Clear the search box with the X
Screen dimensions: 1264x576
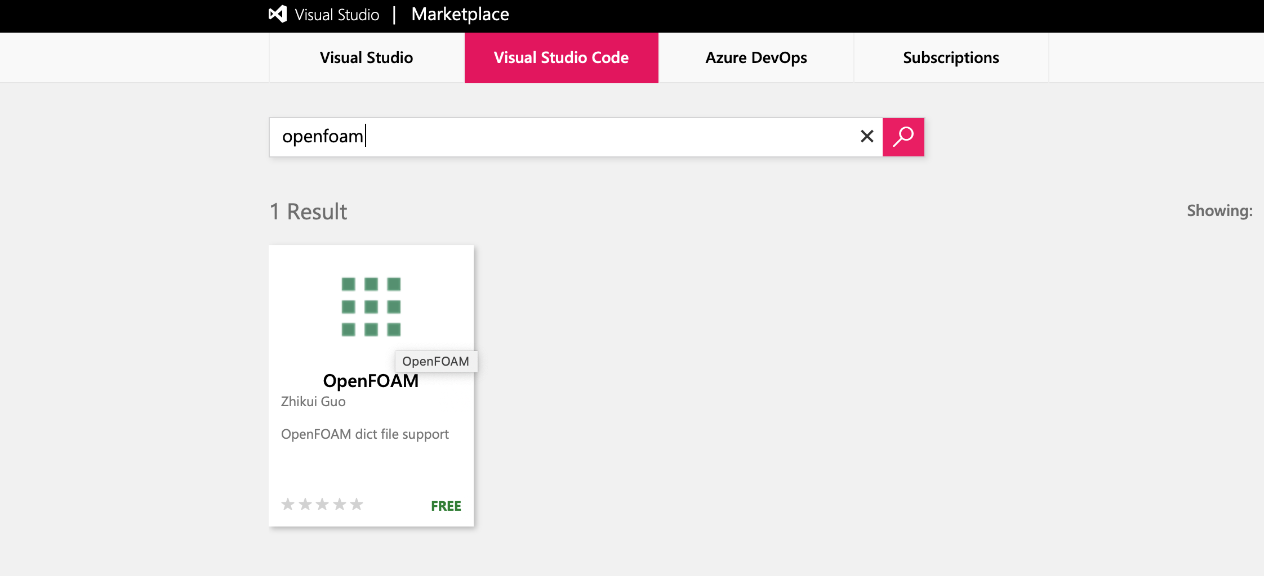[867, 136]
